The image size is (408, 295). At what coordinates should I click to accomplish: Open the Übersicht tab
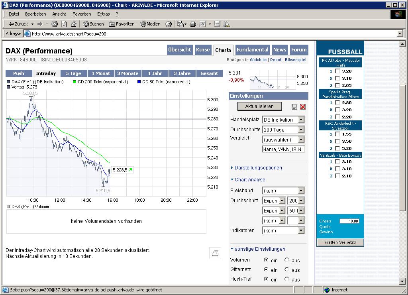[180, 50]
